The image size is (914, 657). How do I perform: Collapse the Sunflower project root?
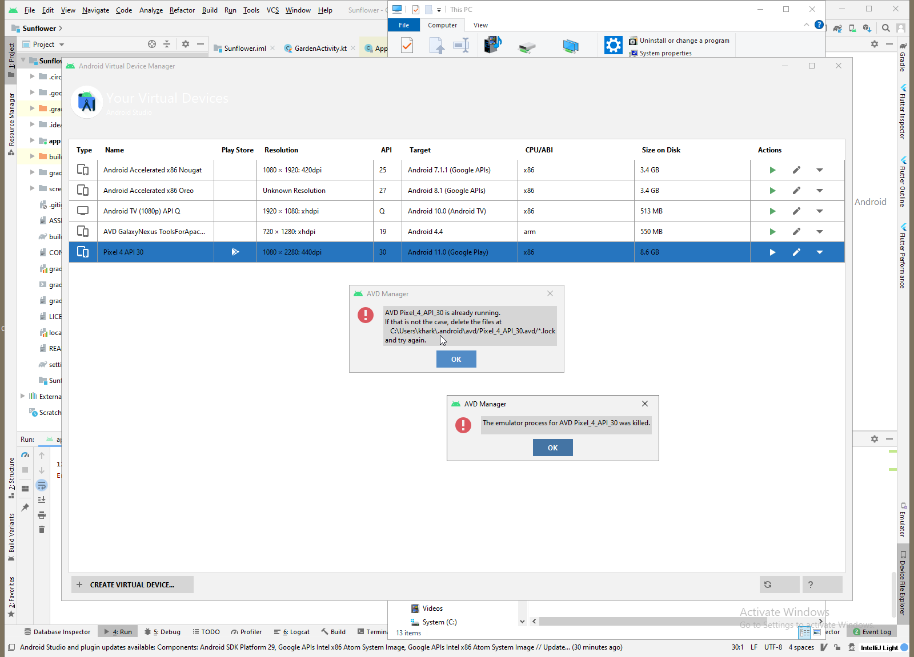pyautogui.click(x=23, y=60)
